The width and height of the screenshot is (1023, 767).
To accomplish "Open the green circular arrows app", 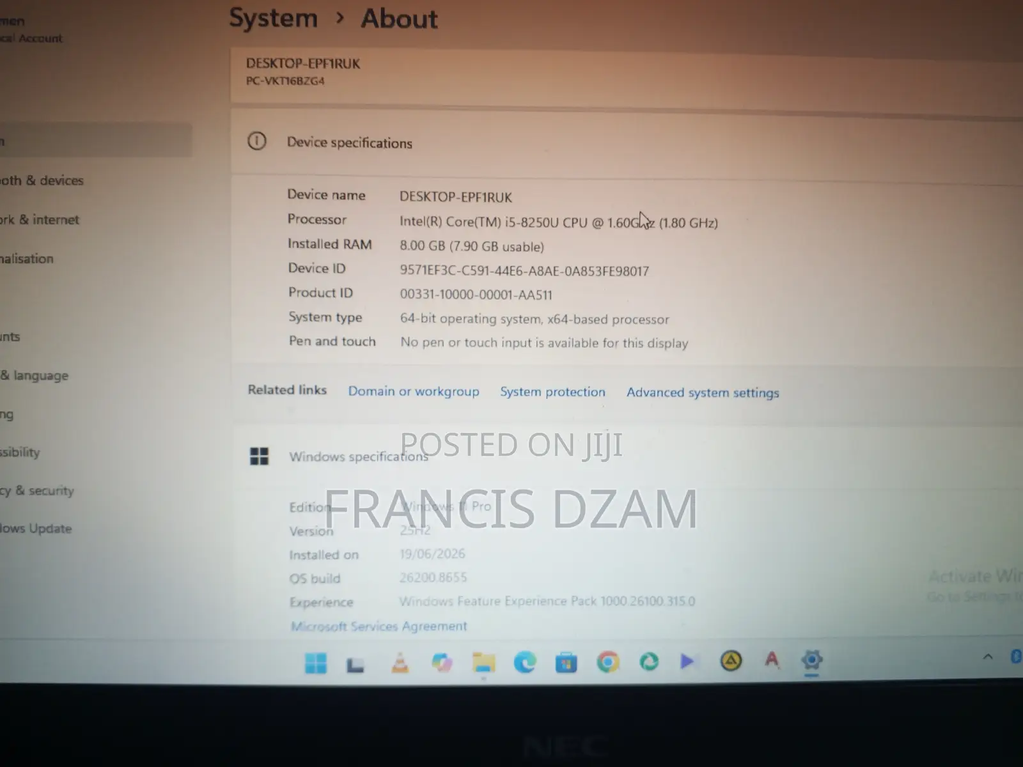I will tap(649, 661).
